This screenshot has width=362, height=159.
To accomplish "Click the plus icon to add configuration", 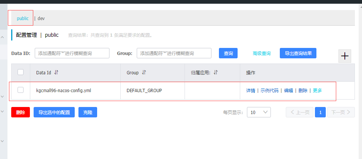I will coord(345,56).
